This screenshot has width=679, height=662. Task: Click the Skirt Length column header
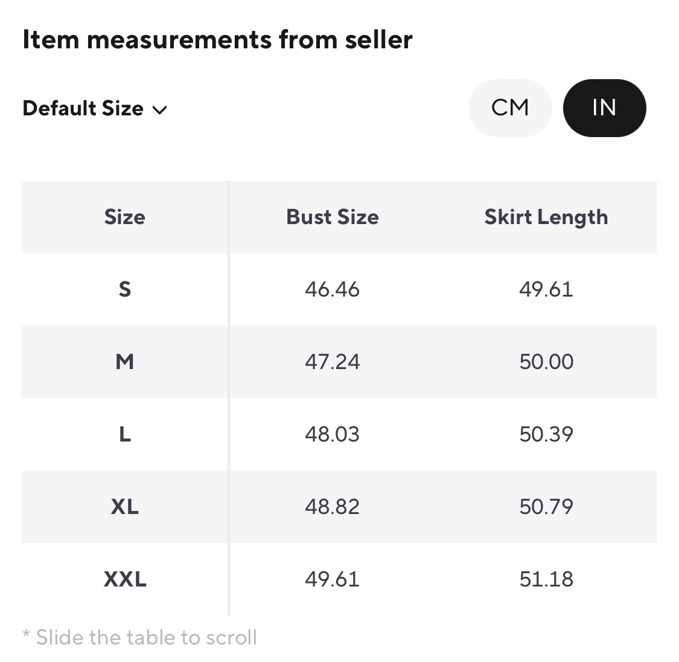pos(546,217)
